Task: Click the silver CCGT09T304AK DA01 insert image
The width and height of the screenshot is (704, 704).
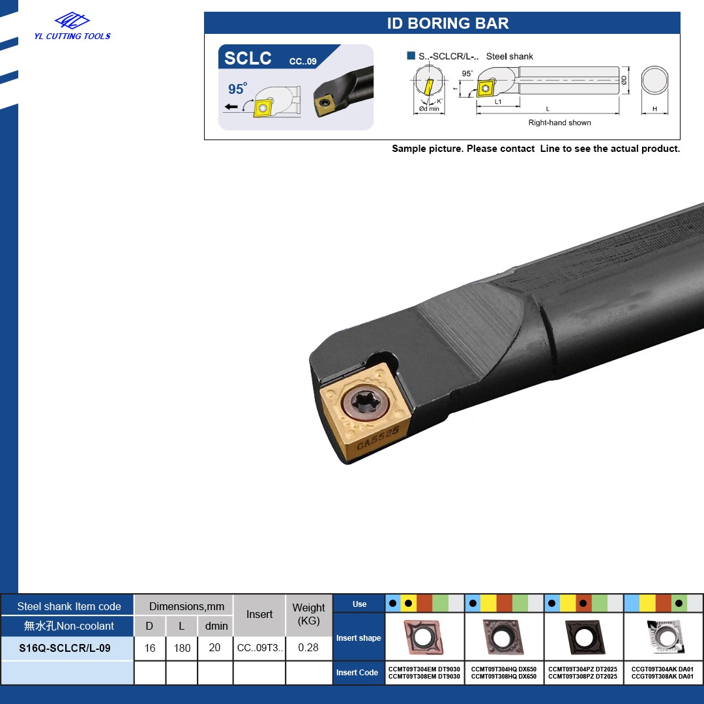Action: 667,636
